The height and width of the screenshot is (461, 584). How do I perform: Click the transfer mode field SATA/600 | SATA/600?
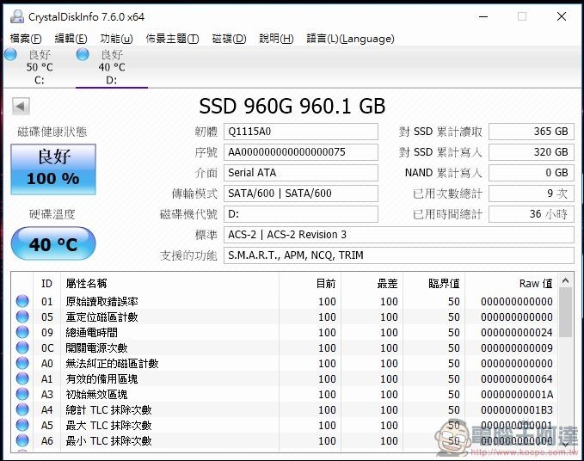point(301,194)
